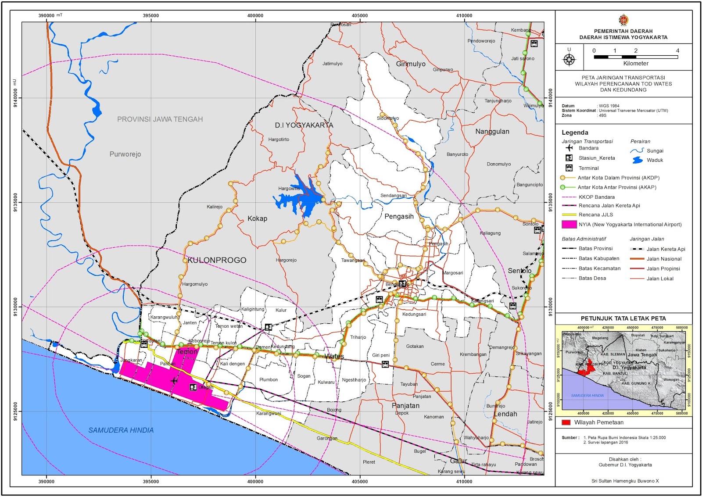The image size is (702, 497).
Task: Click the station marker beside Temon wetan
Action: (x=268, y=327)
